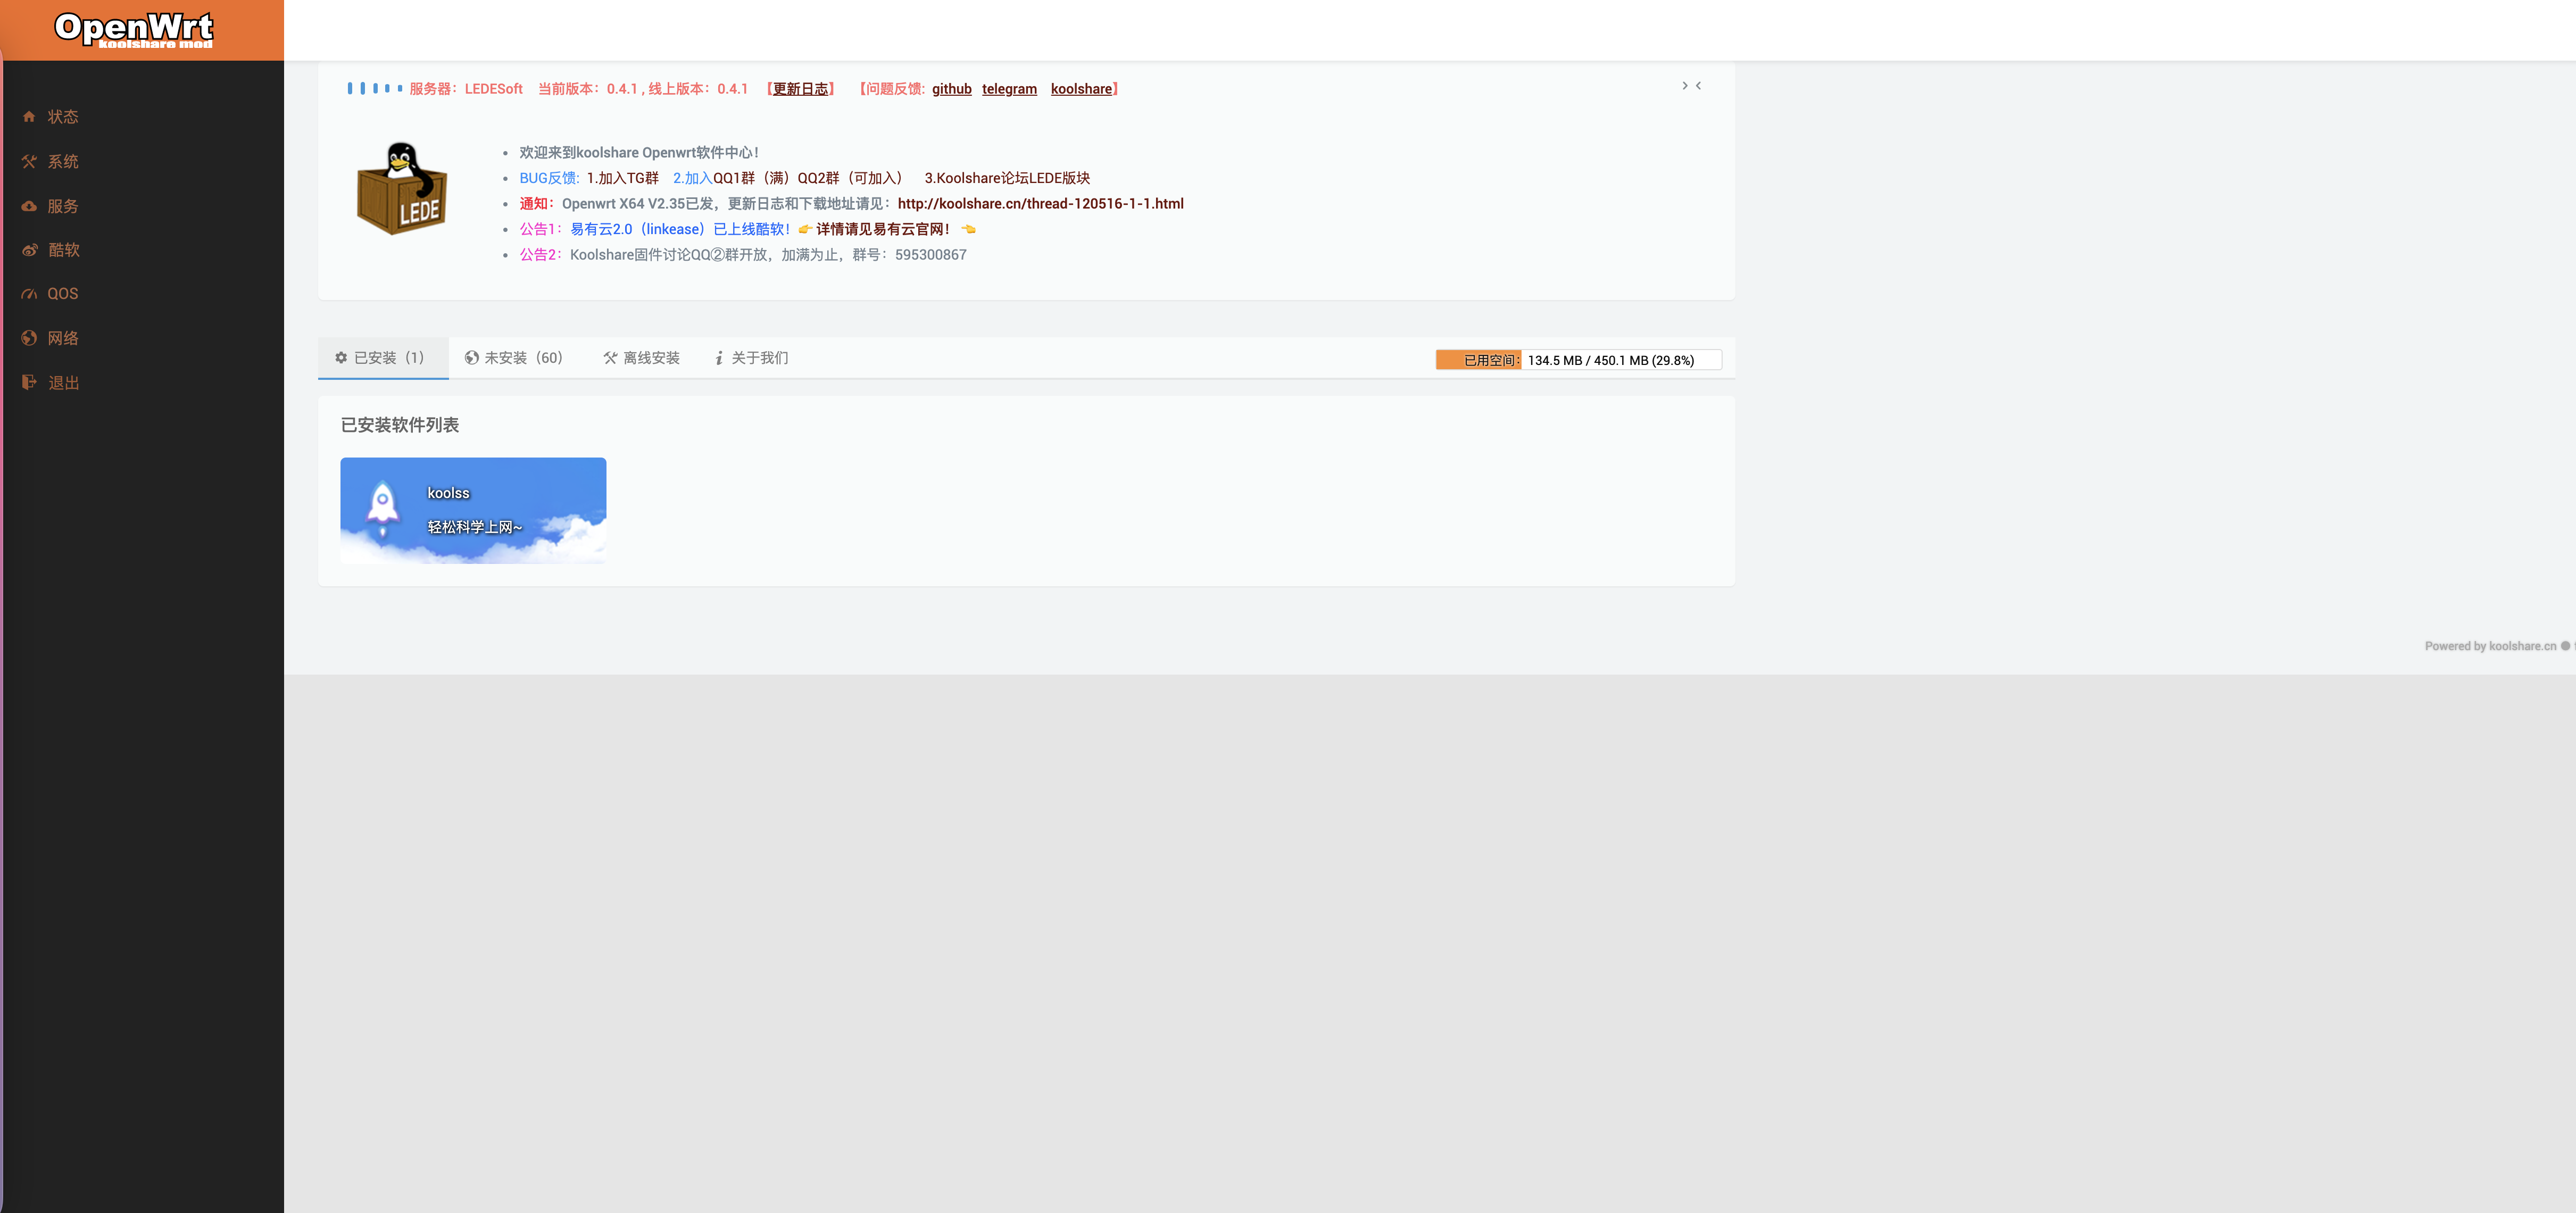The height and width of the screenshot is (1213, 2576).
Task: Open the telegram feedback link
Action: 1009,89
